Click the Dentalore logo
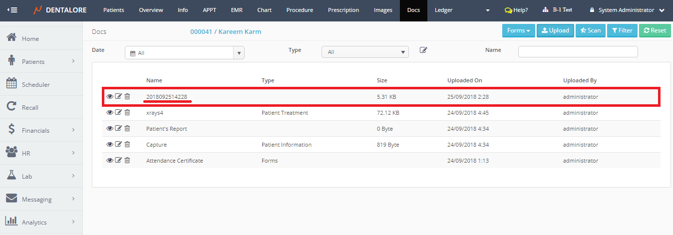673x235 pixels. [x=59, y=10]
